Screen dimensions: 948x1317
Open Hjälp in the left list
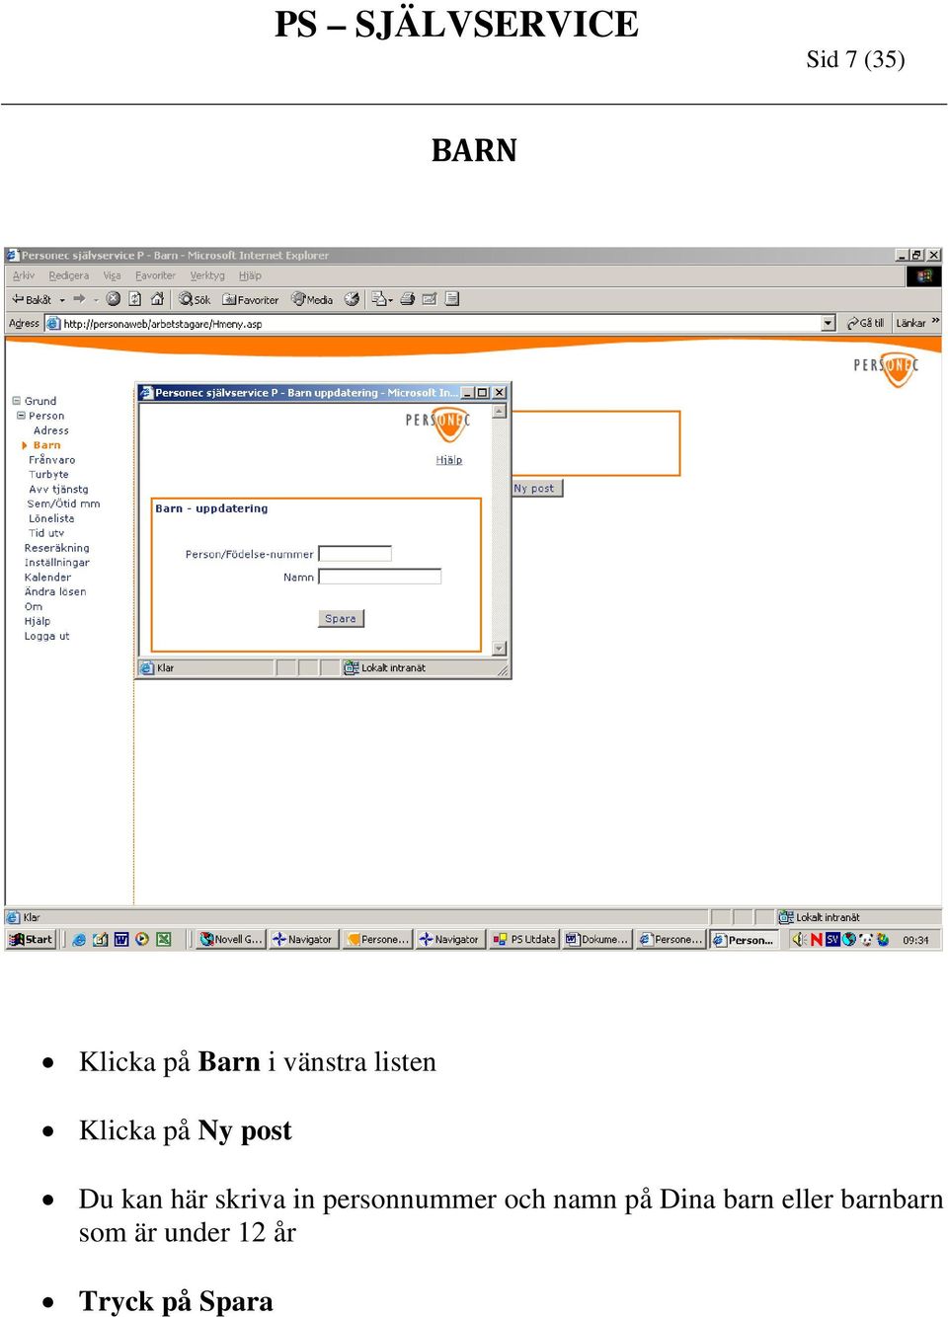[38, 621]
